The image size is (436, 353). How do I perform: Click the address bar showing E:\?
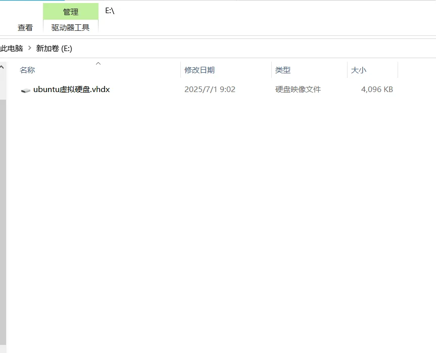click(110, 11)
